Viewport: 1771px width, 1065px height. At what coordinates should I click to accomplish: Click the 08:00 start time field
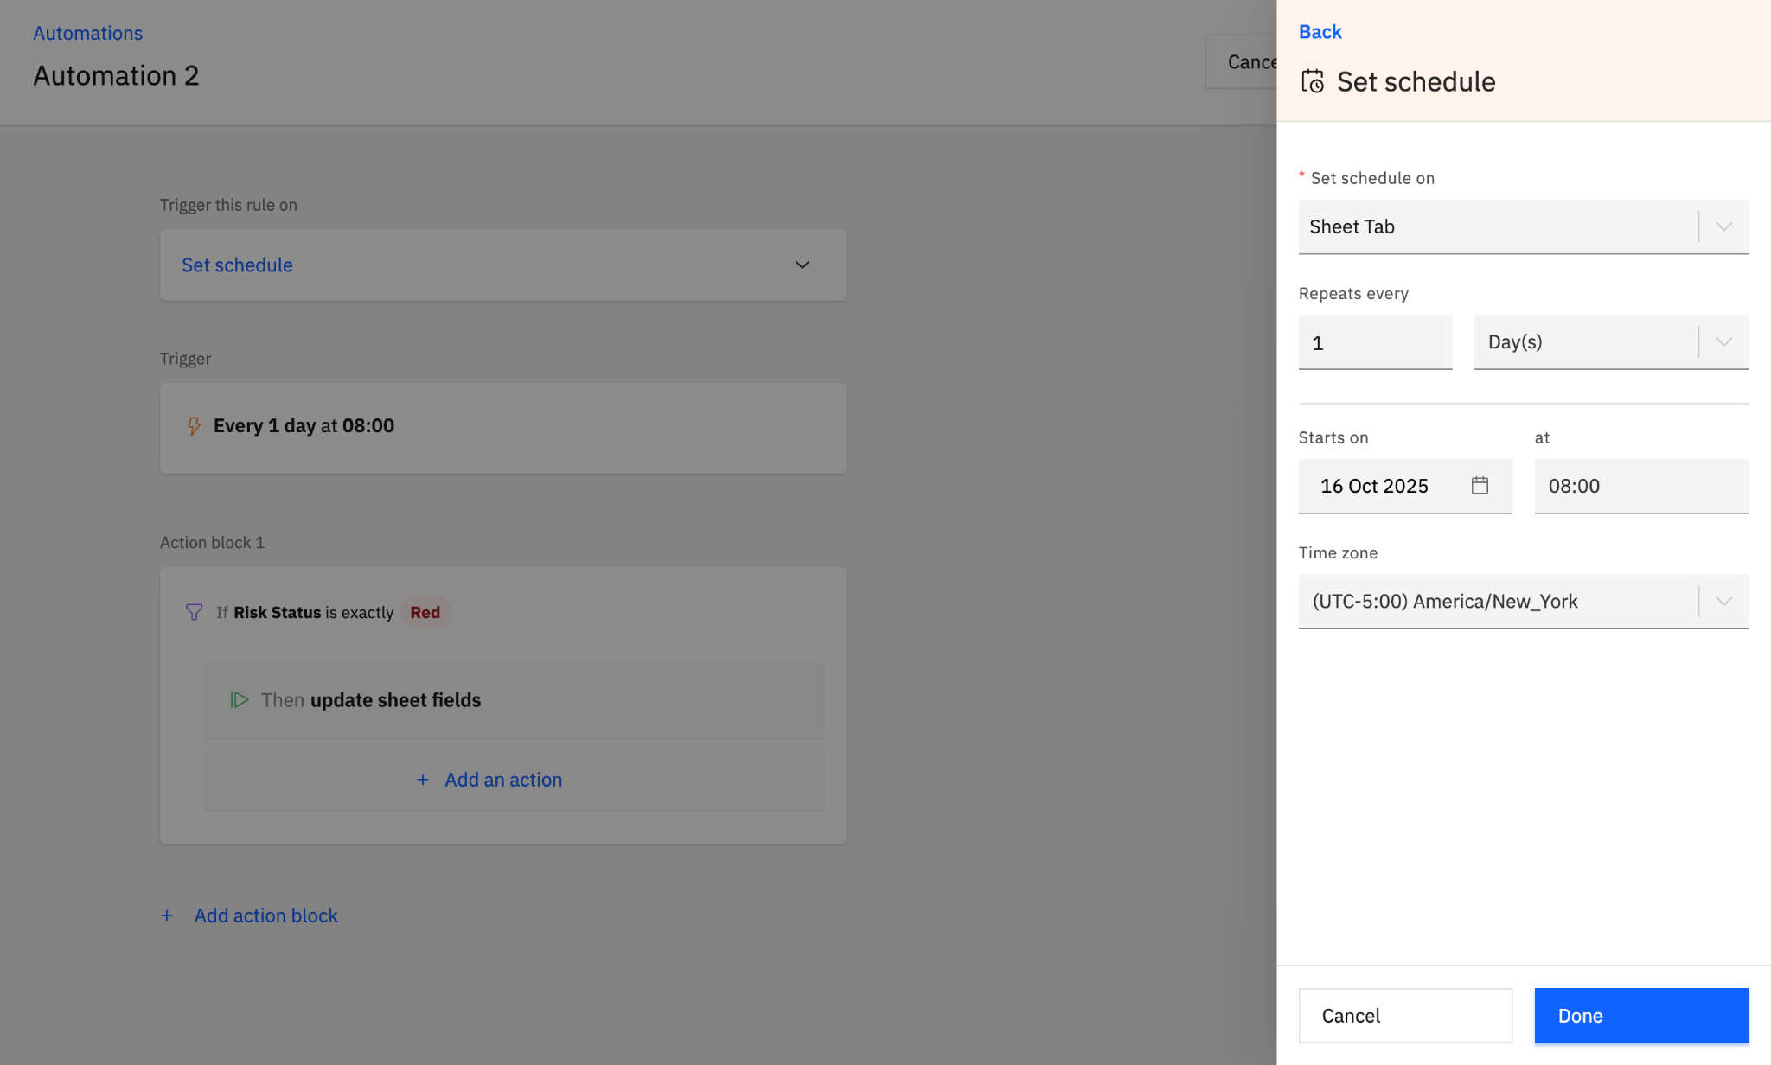pyautogui.click(x=1640, y=486)
